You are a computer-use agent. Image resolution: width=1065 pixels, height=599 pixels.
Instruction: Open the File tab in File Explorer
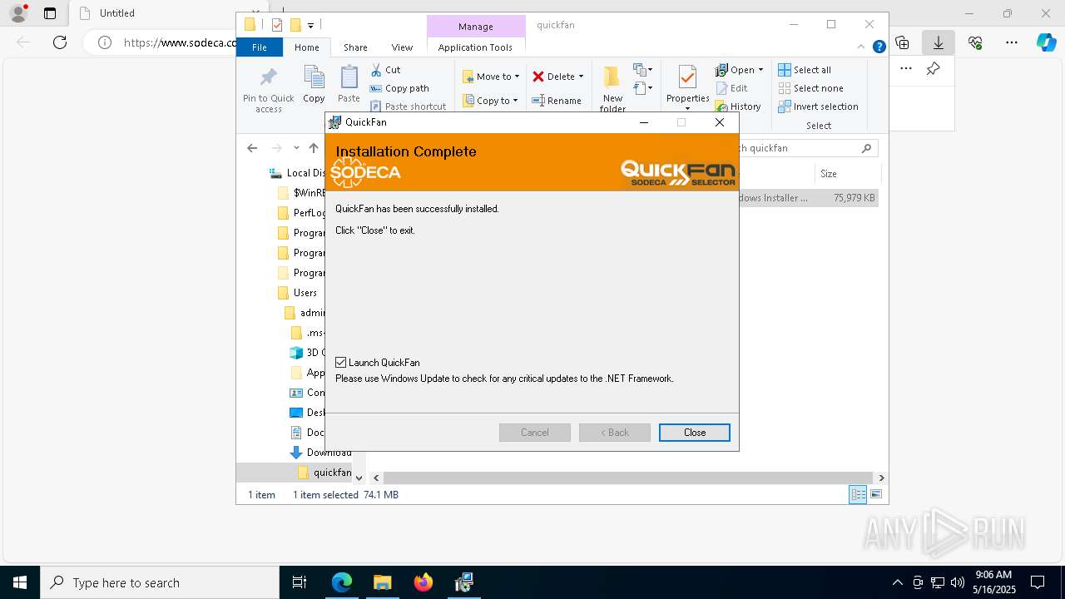coord(260,47)
